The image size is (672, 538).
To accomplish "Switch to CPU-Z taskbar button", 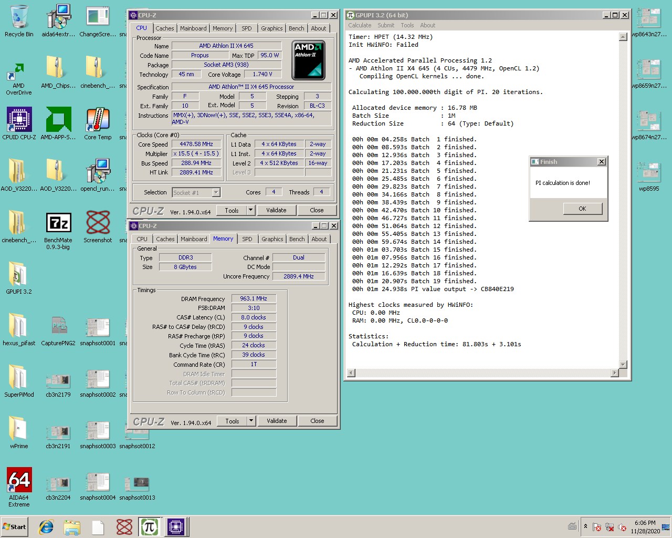I will click(x=176, y=527).
